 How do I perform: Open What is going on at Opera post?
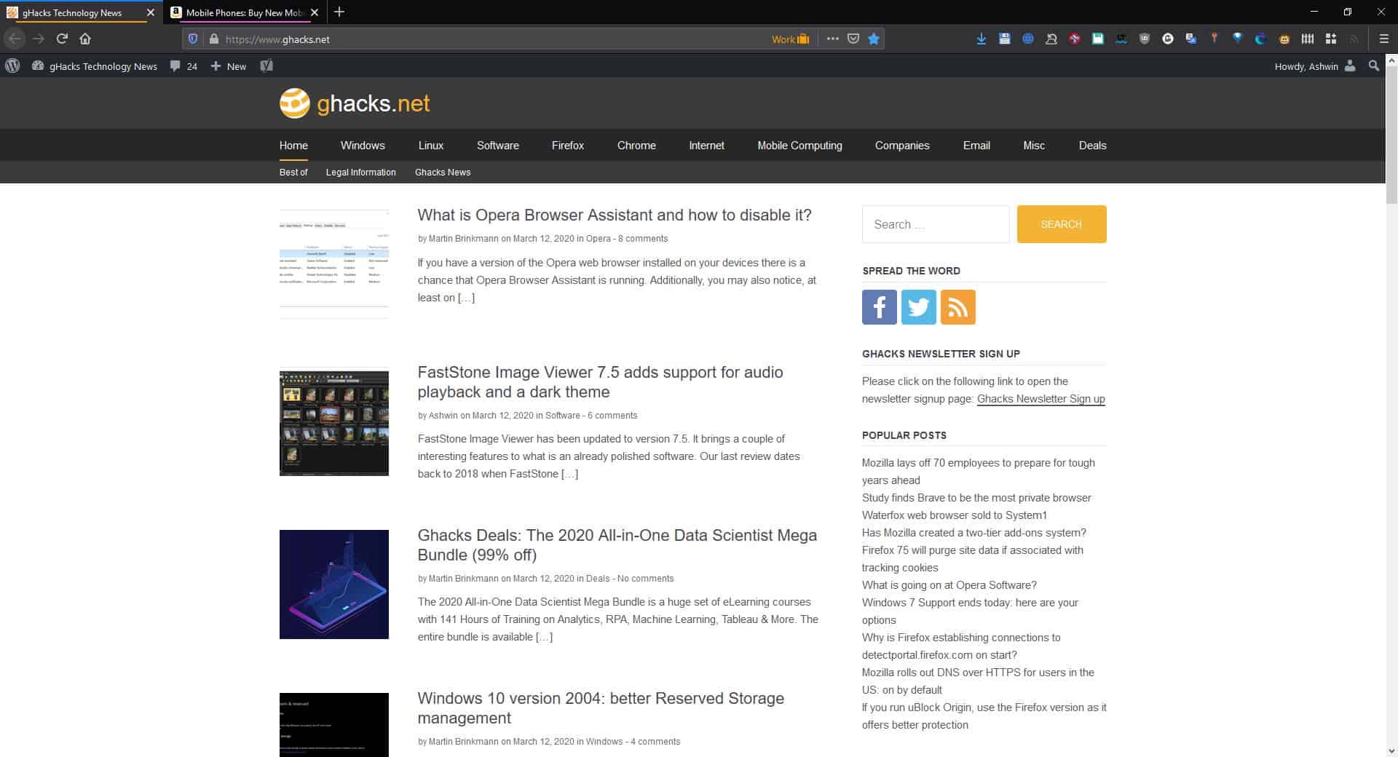949,585
